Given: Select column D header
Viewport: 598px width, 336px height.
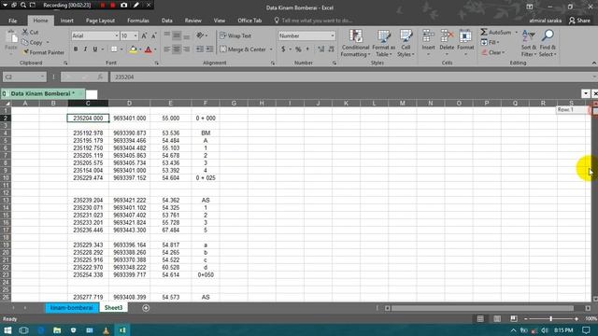Looking at the screenshot, I should [129, 104].
